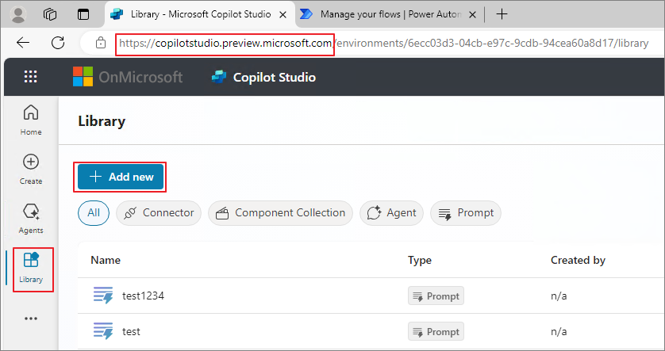
Task: Switch to the Manage your flows tab
Action: [x=387, y=14]
